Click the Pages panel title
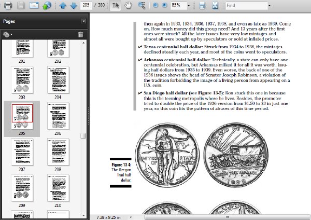The height and width of the screenshot is (220, 311). 9,21
